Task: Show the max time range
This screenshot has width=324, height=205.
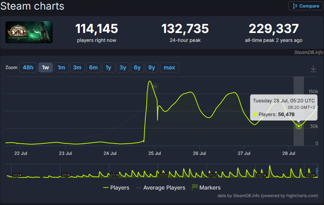Action: 169,68
